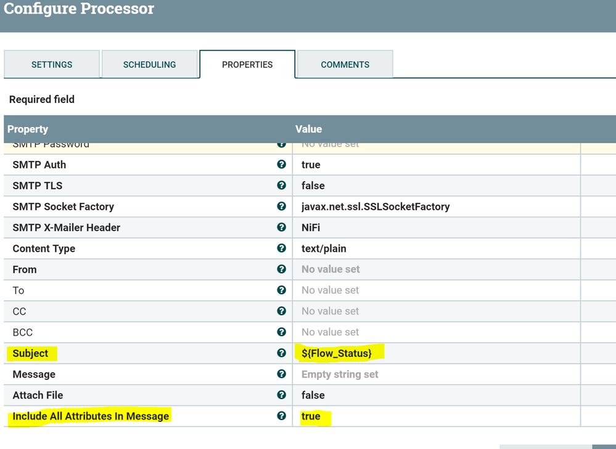
Task: Select the Comments tab
Action: pyautogui.click(x=345, y=65)
